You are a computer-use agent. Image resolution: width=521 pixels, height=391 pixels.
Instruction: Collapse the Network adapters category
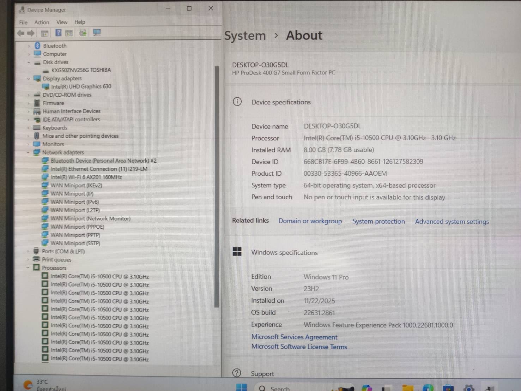28,152
